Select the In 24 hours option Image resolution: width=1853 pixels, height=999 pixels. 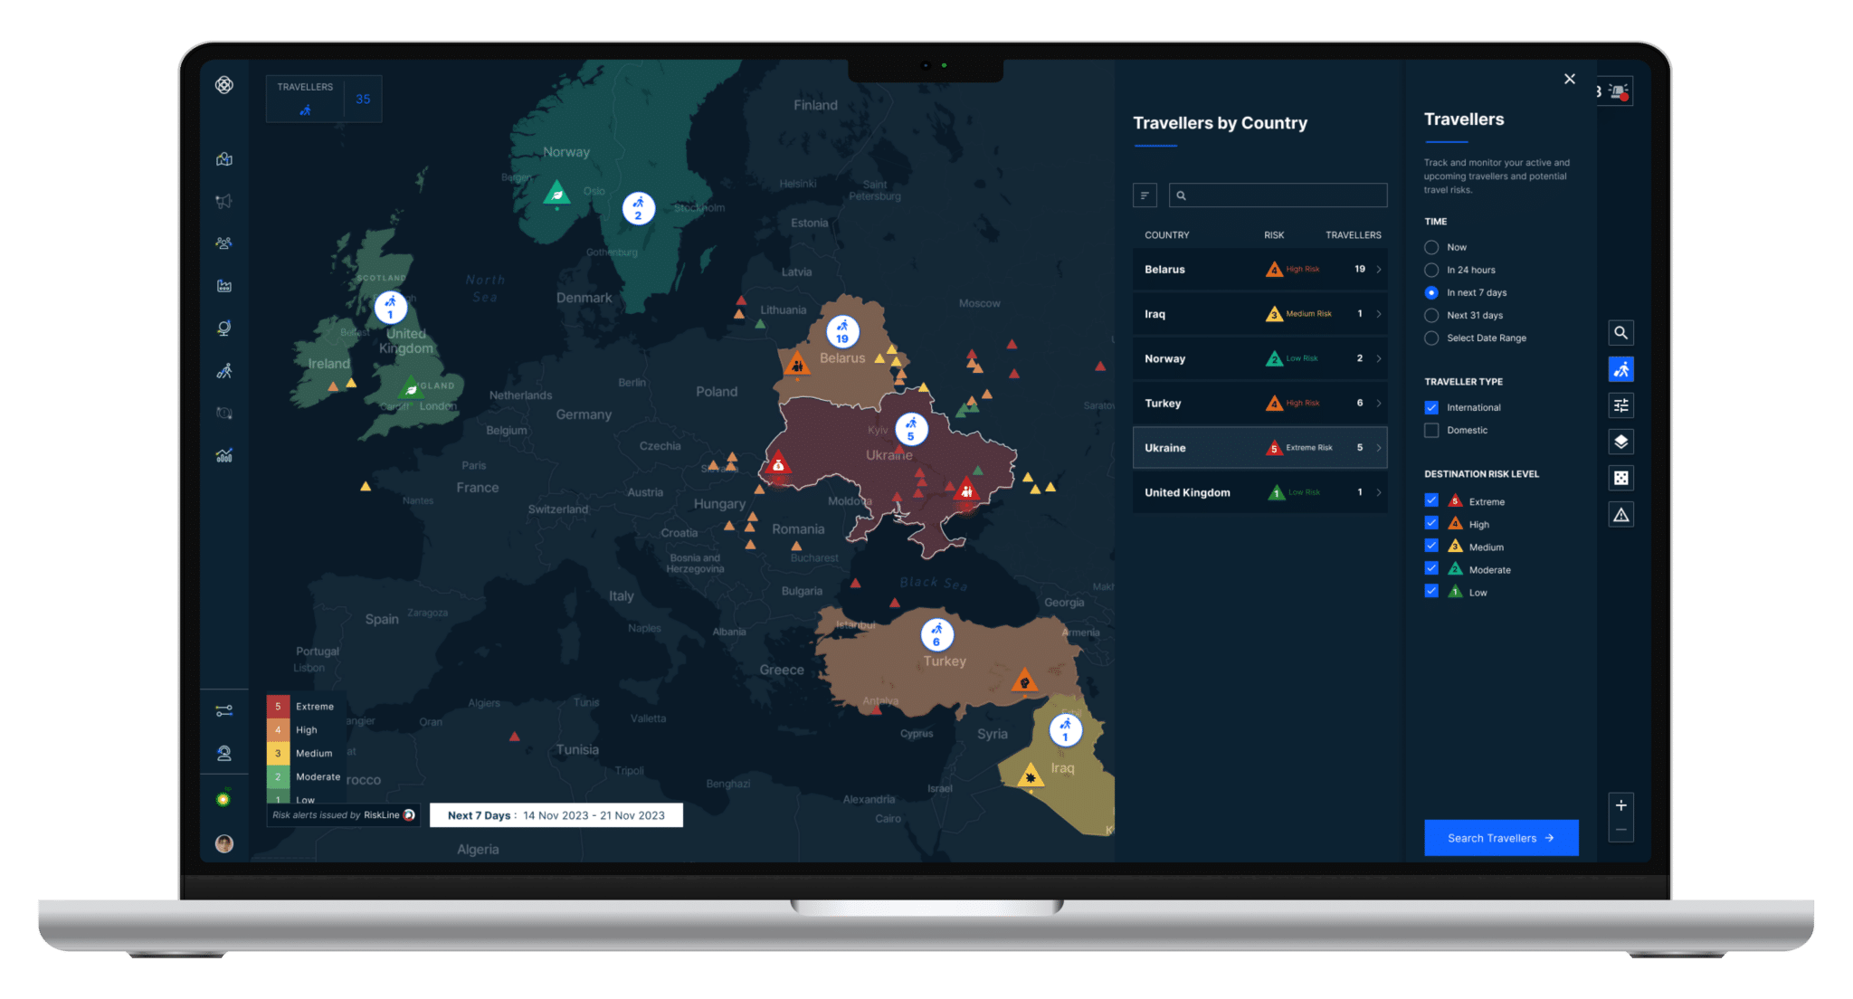click(x=1431, y=270)
